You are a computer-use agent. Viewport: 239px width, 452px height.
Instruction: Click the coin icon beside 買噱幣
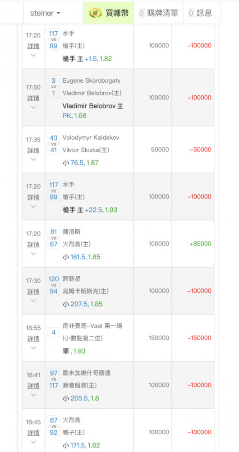94,13
